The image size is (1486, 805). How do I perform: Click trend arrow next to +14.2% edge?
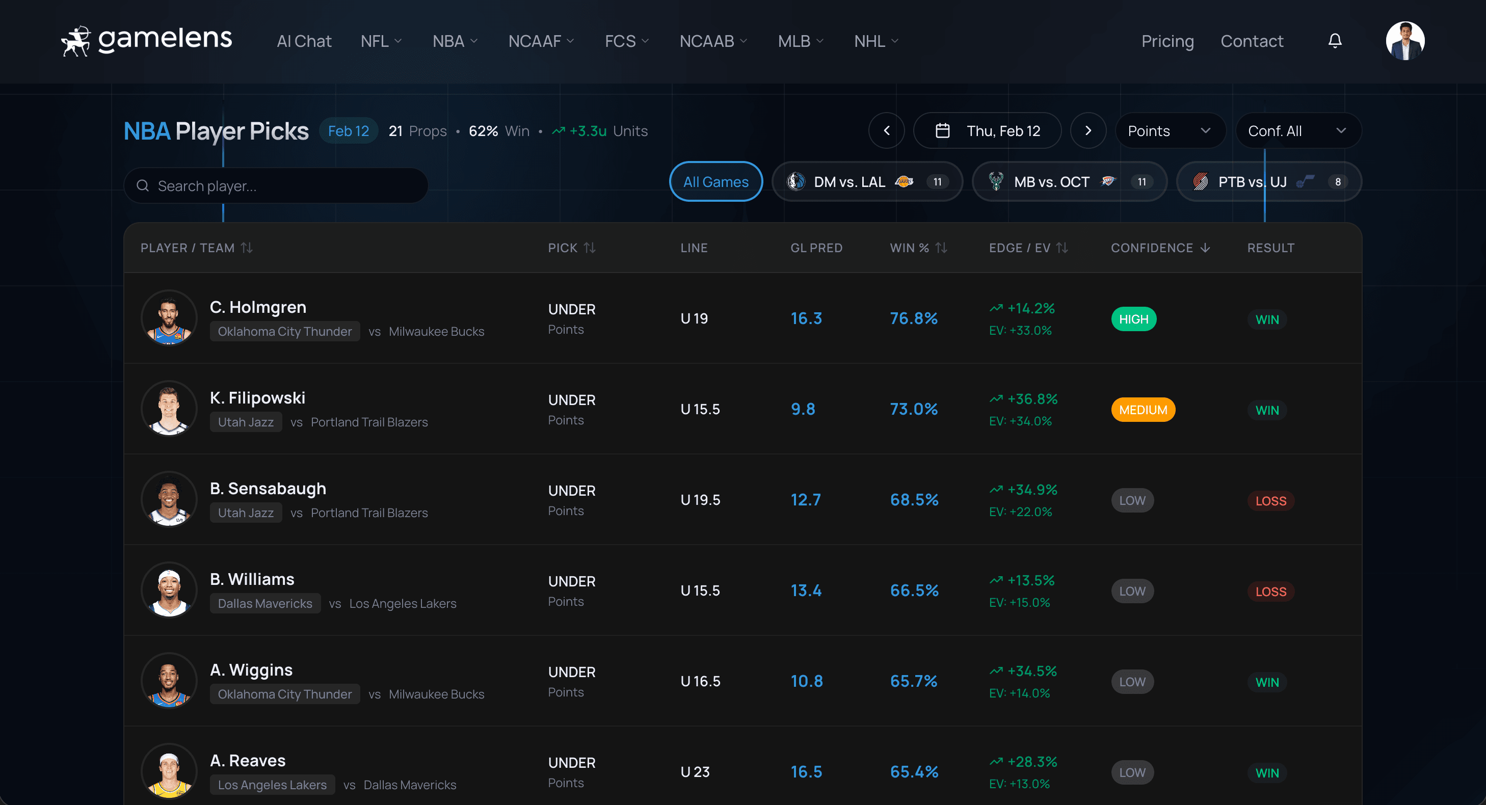pyautogui.click(x=996, y=309)
